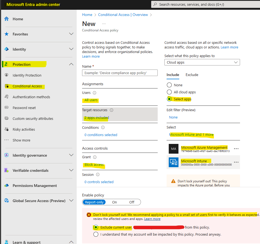Click the Users info icon
The height and width of the screenshot is (244, 260).
[x=94, y=93]
